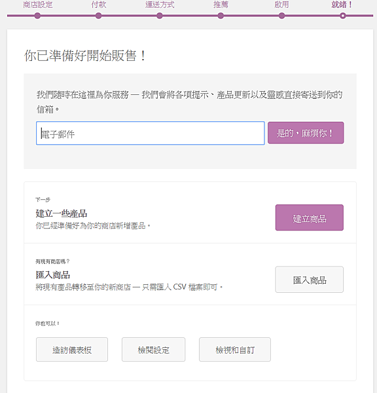Focus the 電子郵件 input field
The width and height of the screenshot is (377, 393).
click(x=151, y=133)
